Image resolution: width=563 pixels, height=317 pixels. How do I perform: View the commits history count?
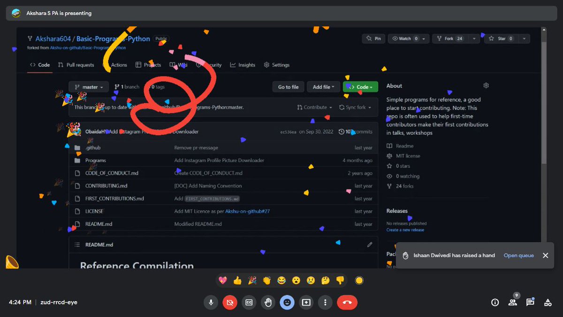pos(356,131)
